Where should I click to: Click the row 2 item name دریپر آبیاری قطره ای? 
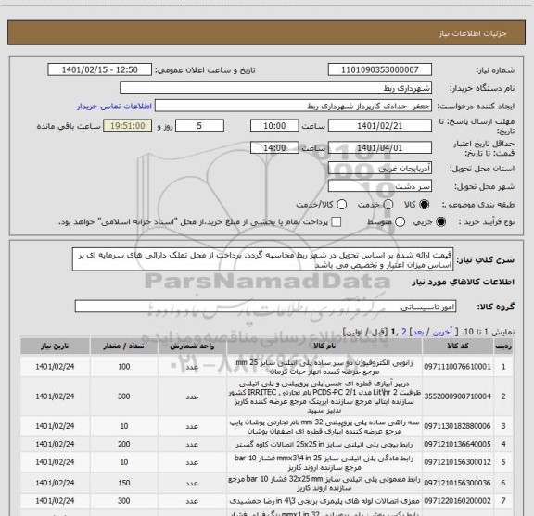[x=324, y=396]
